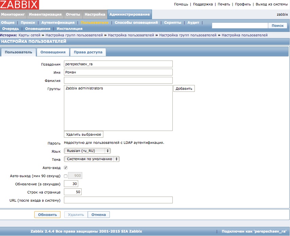The image size is (290, 236).
Task: Select Zabbix administrators in groups list
Action: point(84,88)
